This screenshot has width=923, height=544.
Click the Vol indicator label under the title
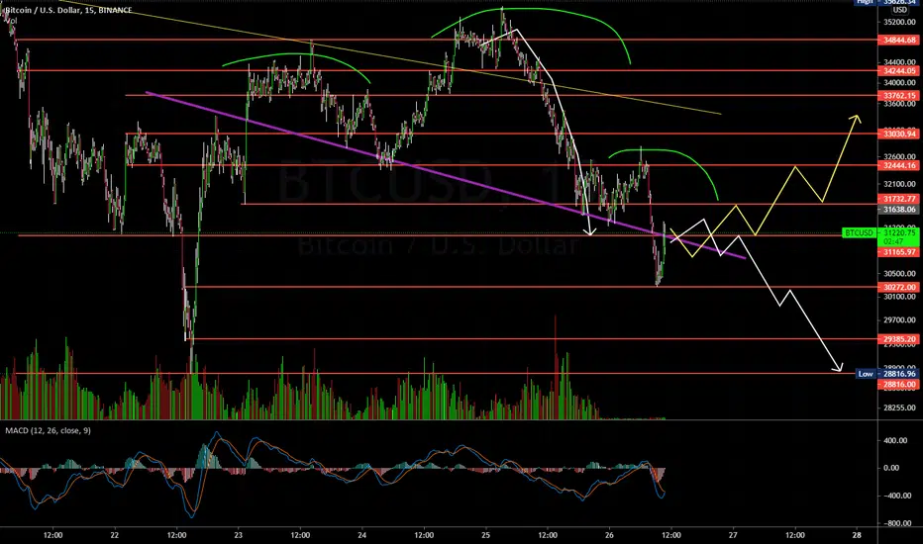point(11,21)
